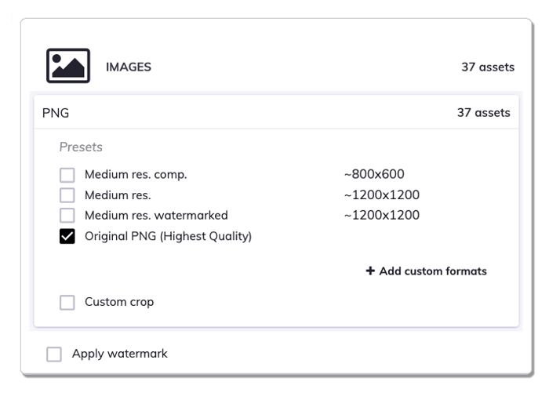Select the Original PNG (Highest Quality) label
This screenshot has height=407, width=549.
pos(168,236)
